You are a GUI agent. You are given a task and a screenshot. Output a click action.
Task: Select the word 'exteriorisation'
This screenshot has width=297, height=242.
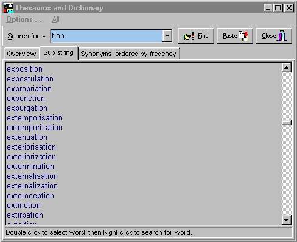coord(31,147)
